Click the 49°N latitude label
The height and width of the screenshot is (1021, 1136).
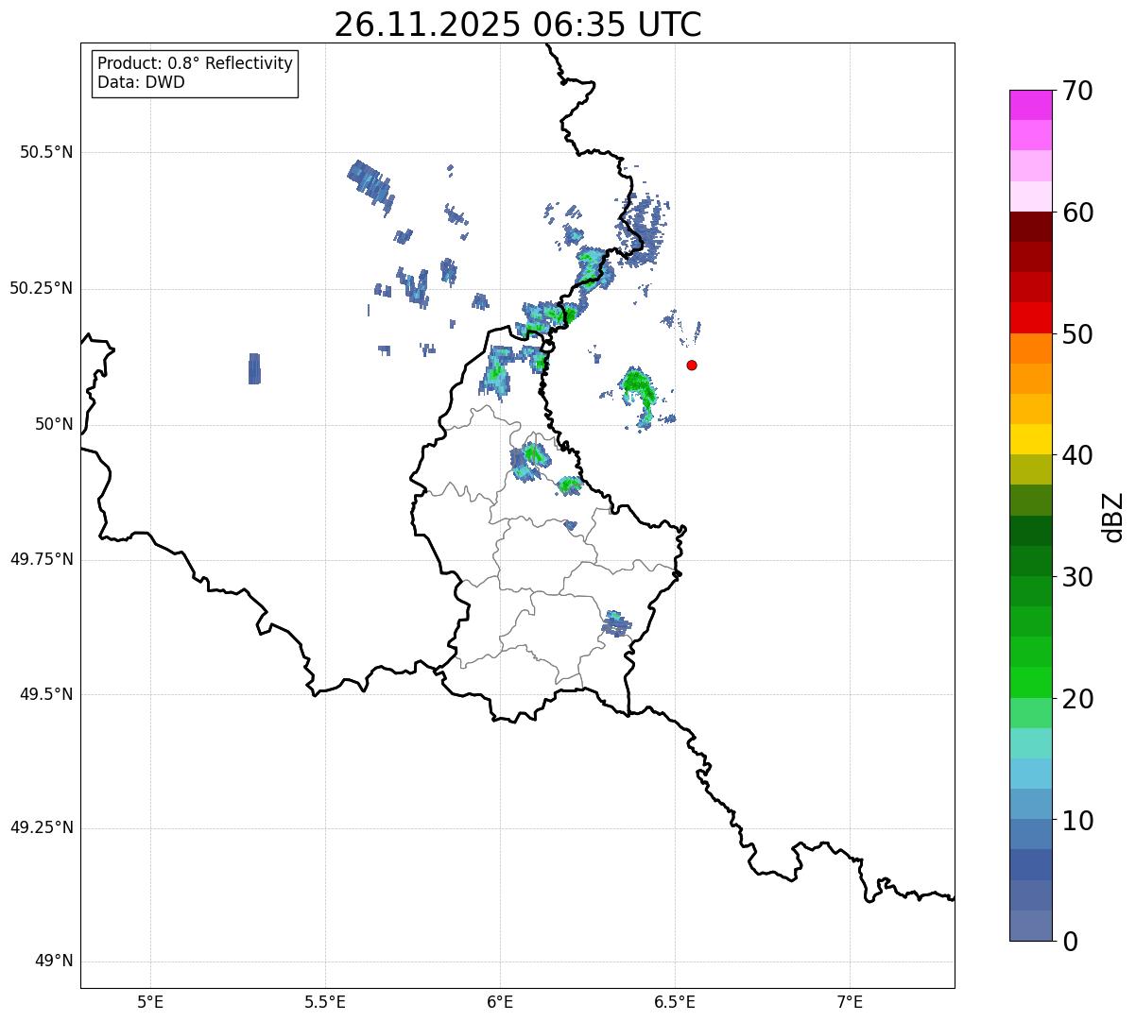[54, 961]
